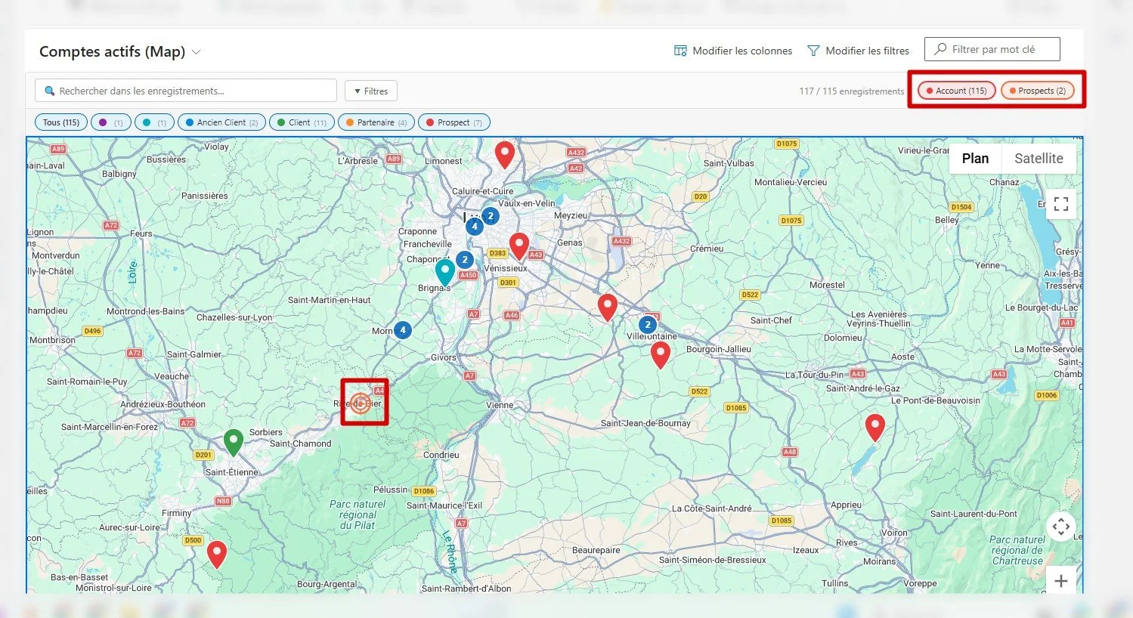
Task: Open Modifier les filtres
Action: click(x=859, y=51)
